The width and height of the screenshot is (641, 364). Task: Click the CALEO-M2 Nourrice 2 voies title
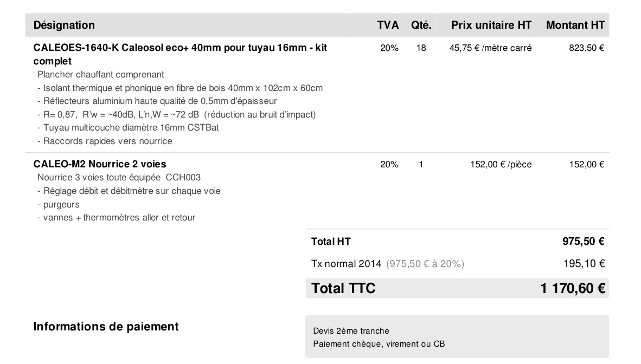coord(100,164)
